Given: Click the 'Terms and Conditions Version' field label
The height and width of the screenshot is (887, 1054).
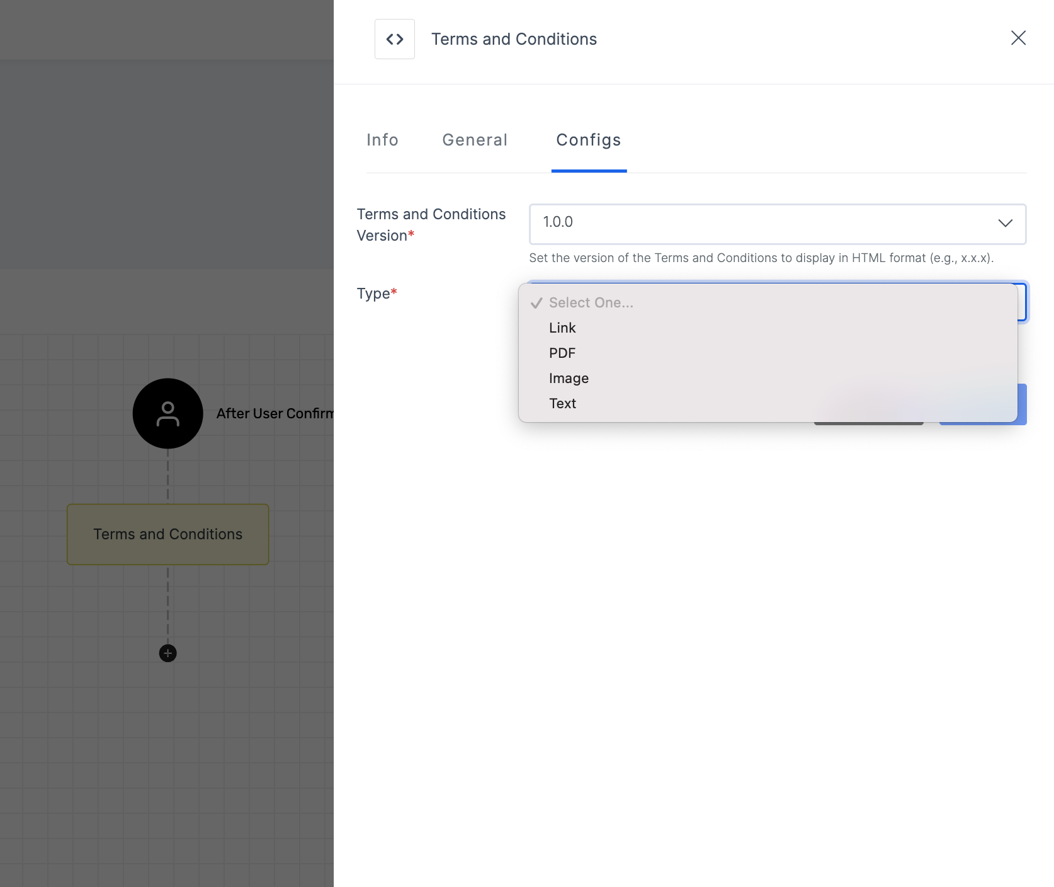Looking at the screenshot, I should coord(431,225).
